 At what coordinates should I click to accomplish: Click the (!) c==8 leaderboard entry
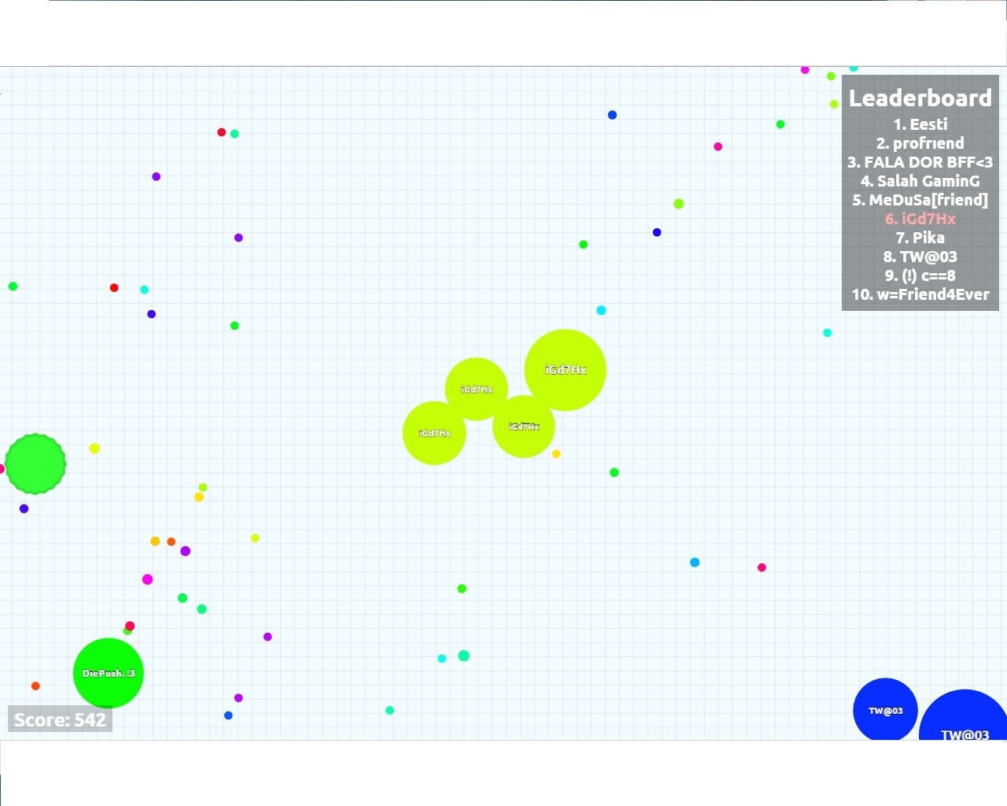[x=920, y=275]
